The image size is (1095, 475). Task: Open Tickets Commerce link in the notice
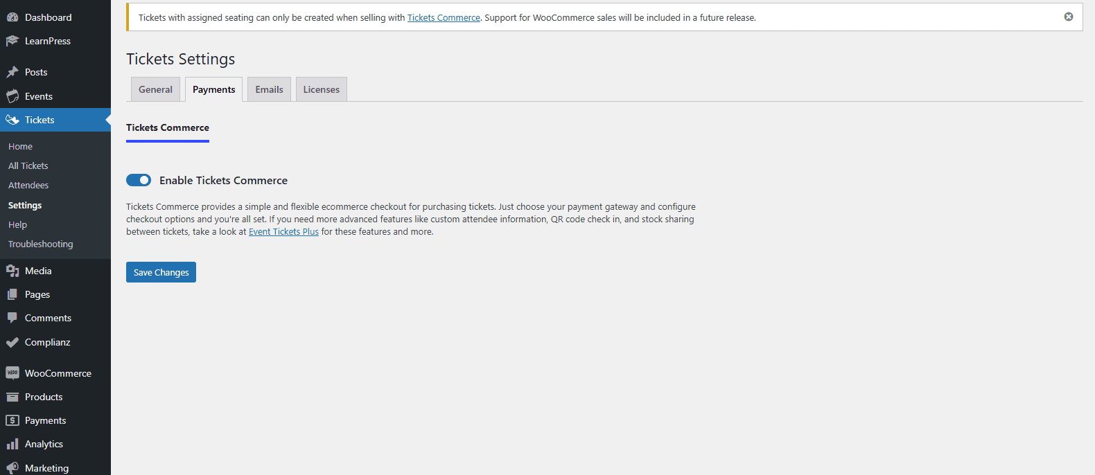point(444,18)
